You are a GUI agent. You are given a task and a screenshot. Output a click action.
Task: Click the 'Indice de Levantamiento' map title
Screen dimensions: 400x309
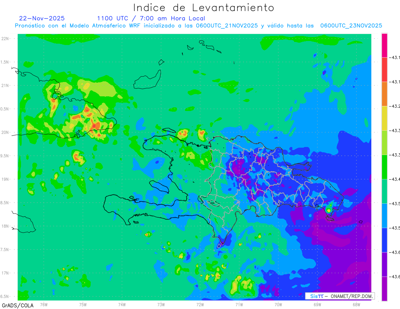pyautogui.click(x=204, y=8)
